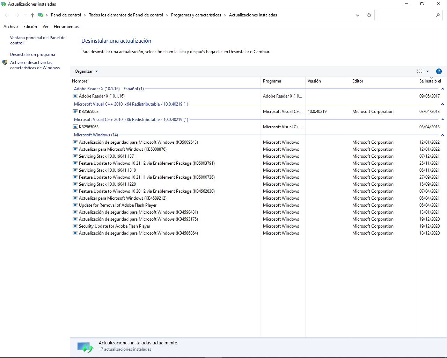The height and width of the screenshot is (358, 447).
Task: Click icon of Servicing Stack 10.0.19041.1310
Action: point(75,170)
